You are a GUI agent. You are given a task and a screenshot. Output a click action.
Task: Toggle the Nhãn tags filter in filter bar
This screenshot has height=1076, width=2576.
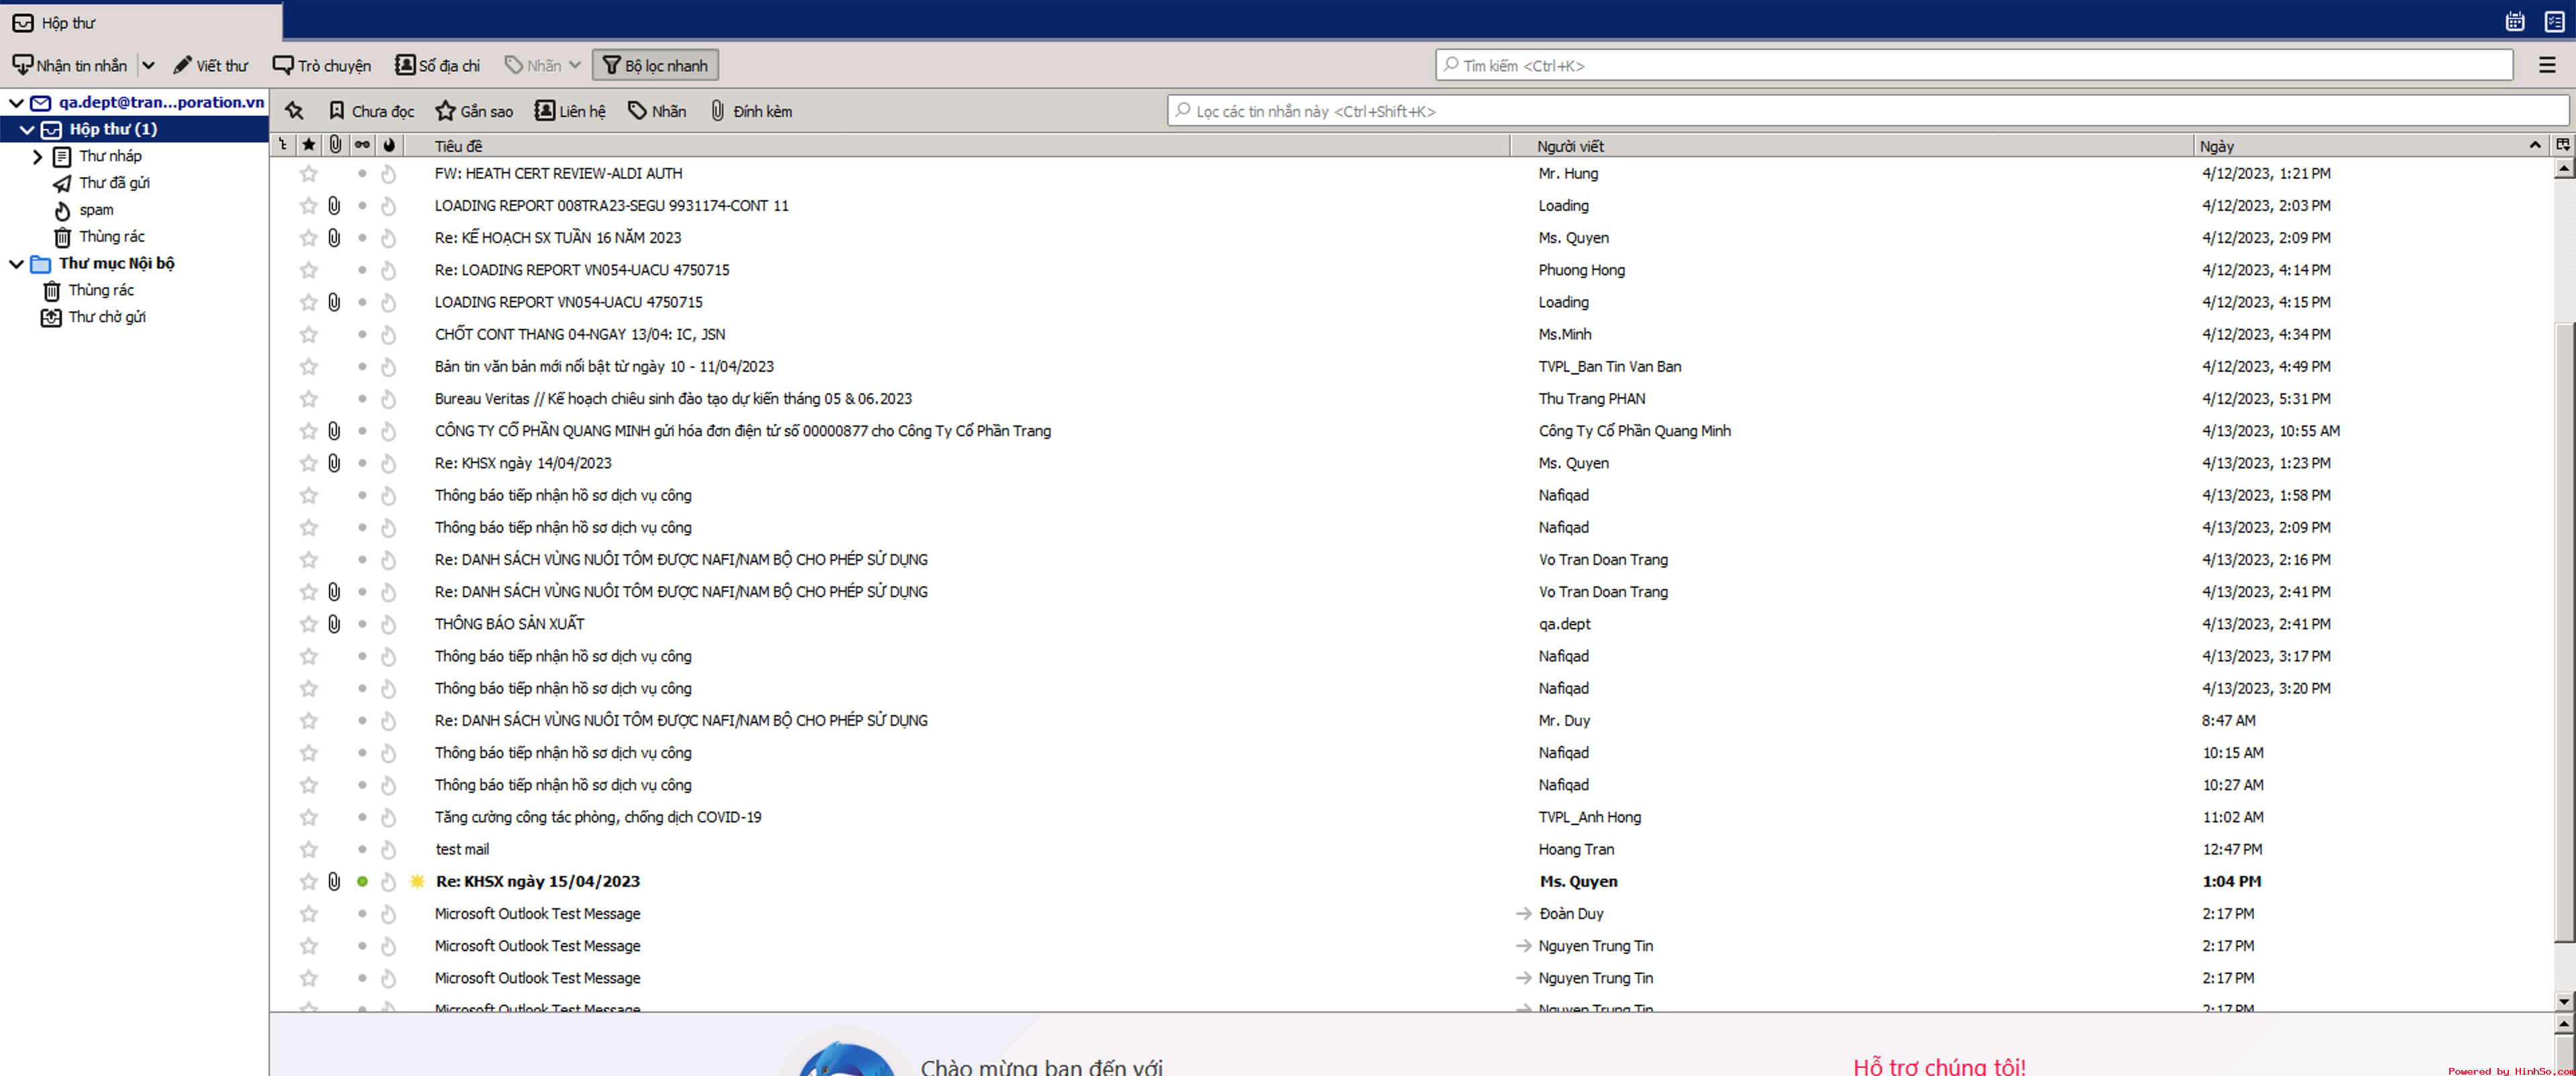(x=657, y=111)
